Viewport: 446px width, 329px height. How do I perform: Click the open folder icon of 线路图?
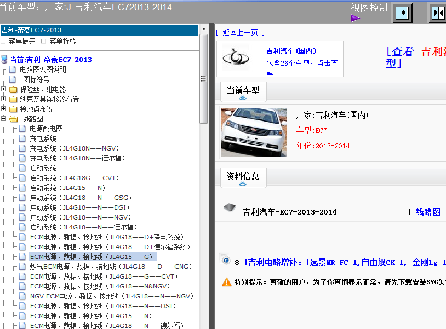point(14,119)
